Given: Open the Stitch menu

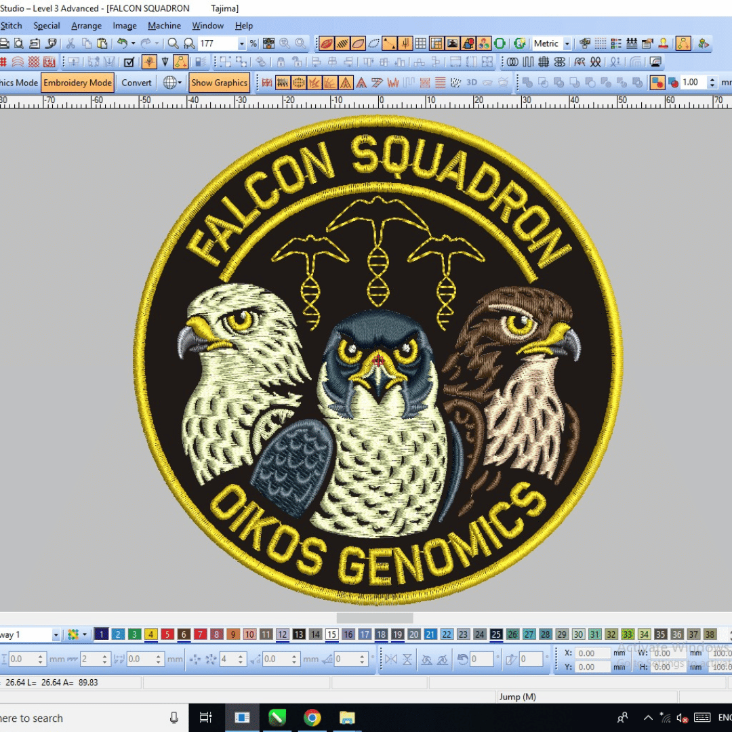Looking at the screenshot, I should click(x=12, y=26).
